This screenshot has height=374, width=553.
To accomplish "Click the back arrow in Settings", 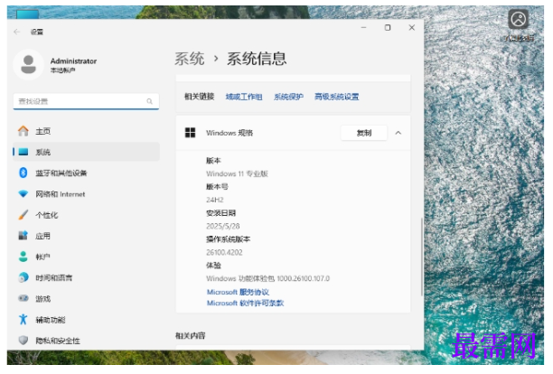I will click(17, 33).
